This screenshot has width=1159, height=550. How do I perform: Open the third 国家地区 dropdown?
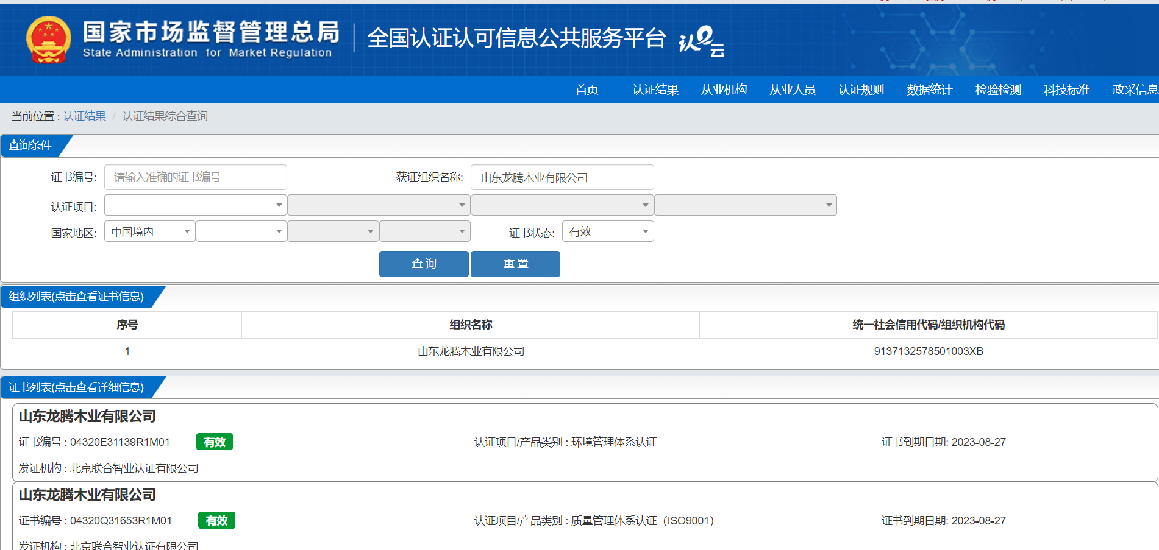tap(333, 231)
